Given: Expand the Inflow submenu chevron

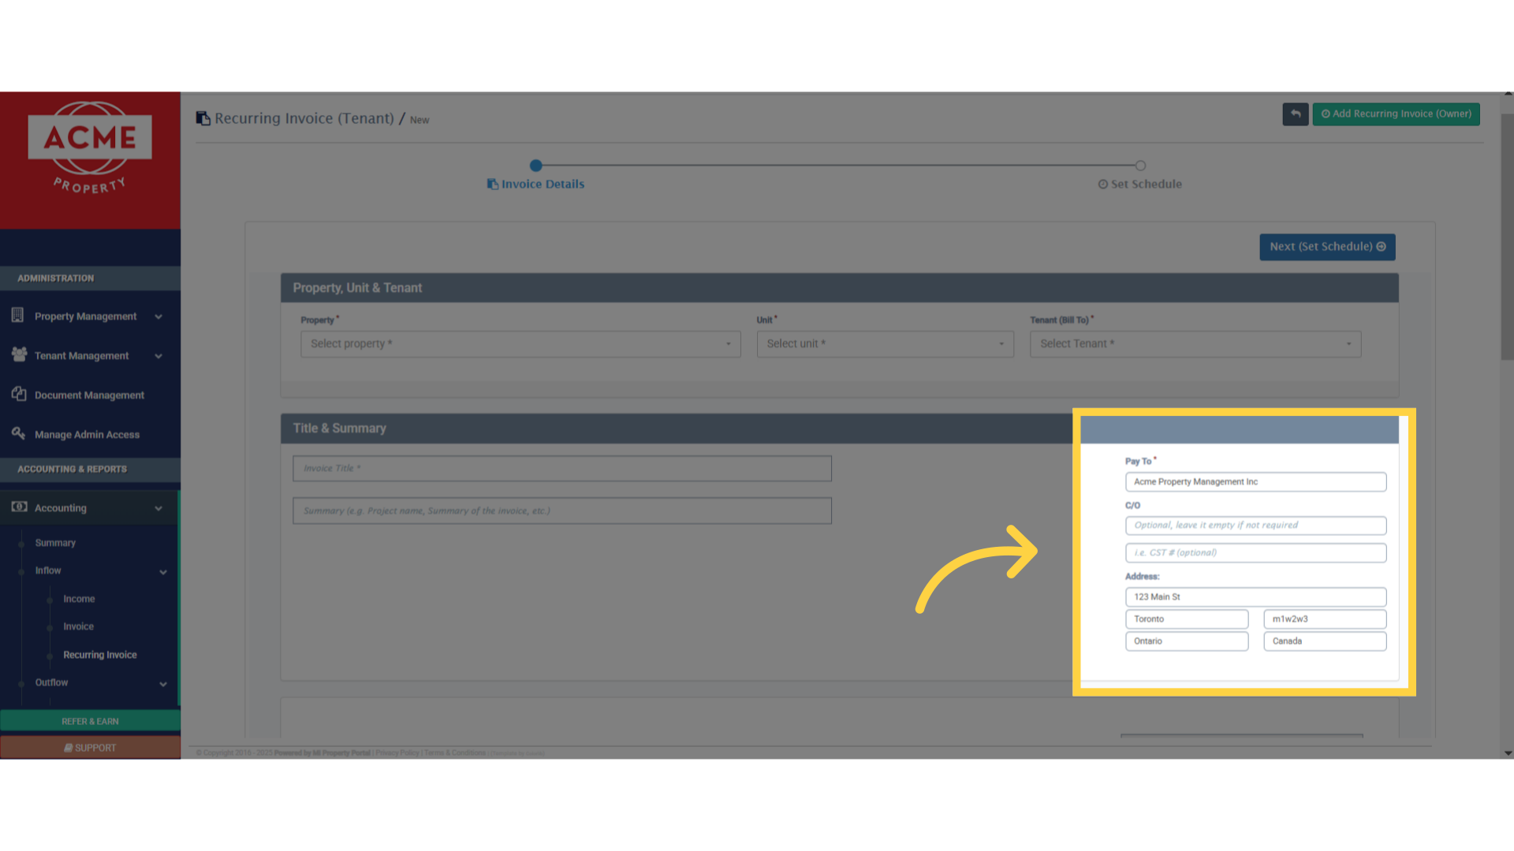Looking at the screenshot, I should 163,572.
